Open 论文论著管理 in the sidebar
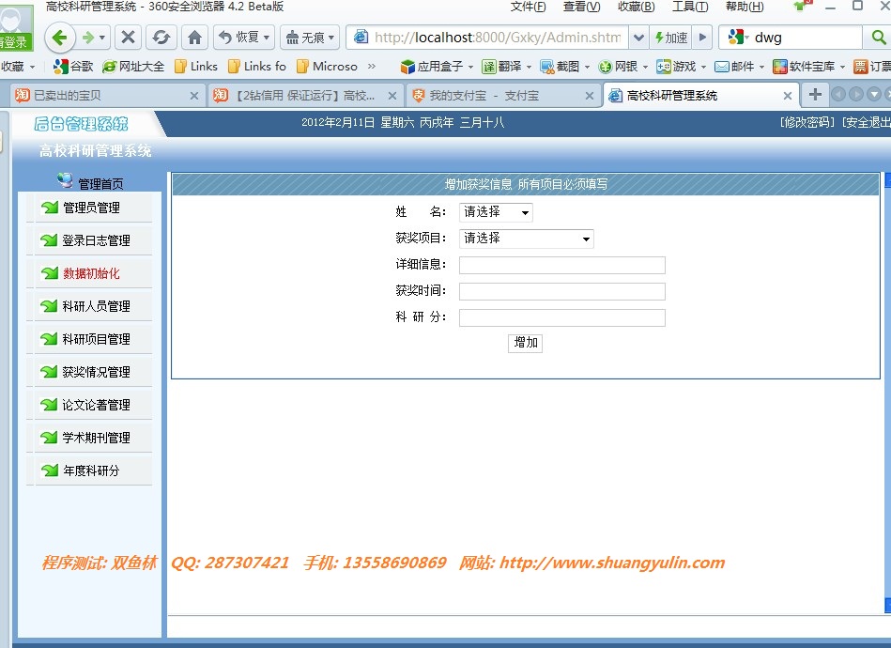The height and width of the screenshot is (648, 891). (96, 406)
